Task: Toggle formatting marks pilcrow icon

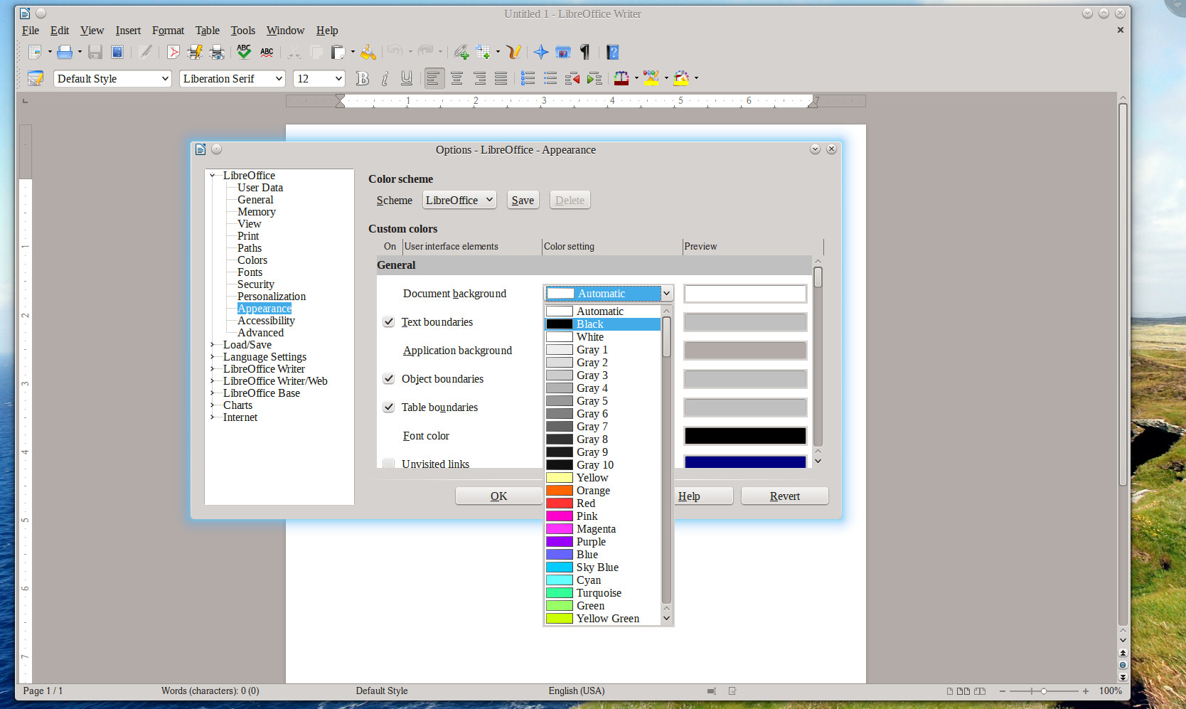Action: pyautogui.click(x=585, y=52)
